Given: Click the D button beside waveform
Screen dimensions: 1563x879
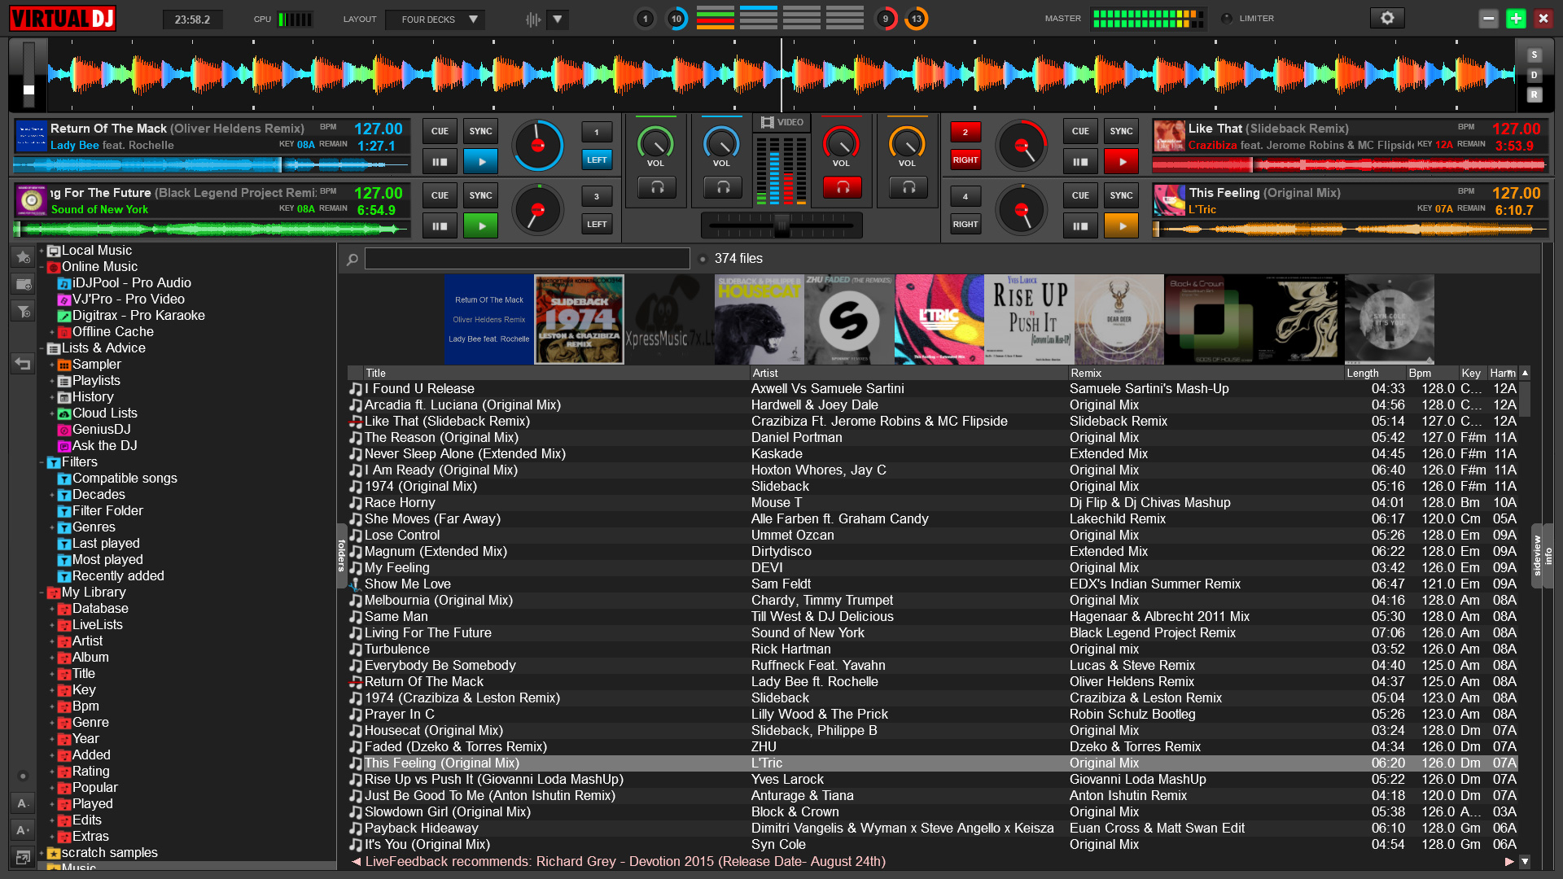Looking at the screenshot, I should pos(1534,75).
